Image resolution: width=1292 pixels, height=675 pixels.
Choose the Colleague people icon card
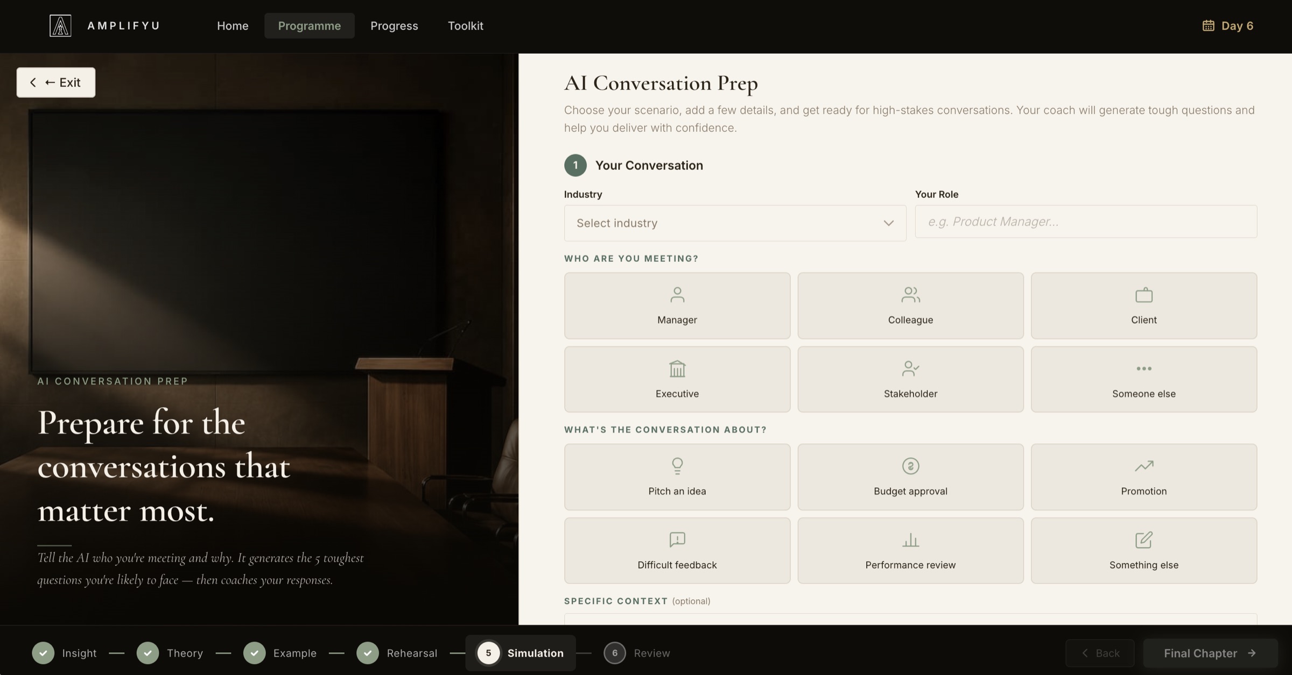point(910,305)
